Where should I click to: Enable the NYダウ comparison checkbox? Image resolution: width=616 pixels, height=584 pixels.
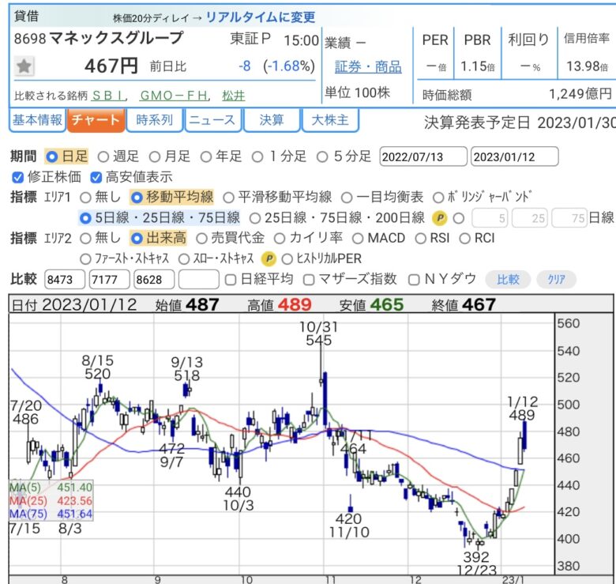414,280
